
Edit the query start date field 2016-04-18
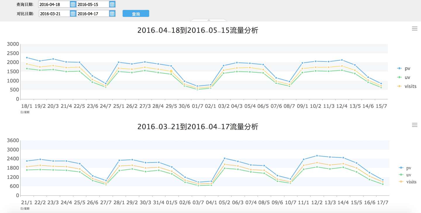coord(54,4)
